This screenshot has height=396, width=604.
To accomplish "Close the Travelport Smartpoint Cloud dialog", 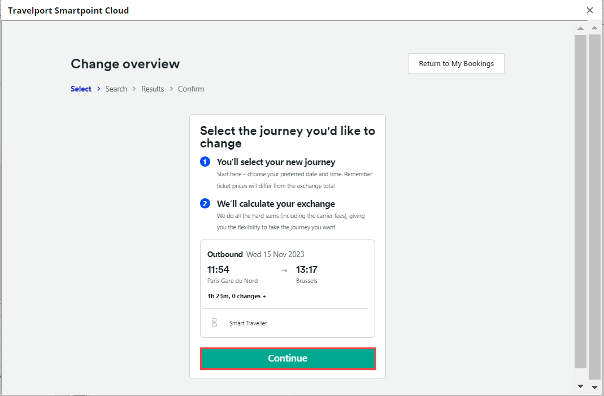I will [x=590, y=10].
